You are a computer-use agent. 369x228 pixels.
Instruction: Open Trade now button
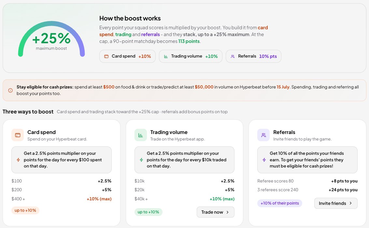click(216, 212)
